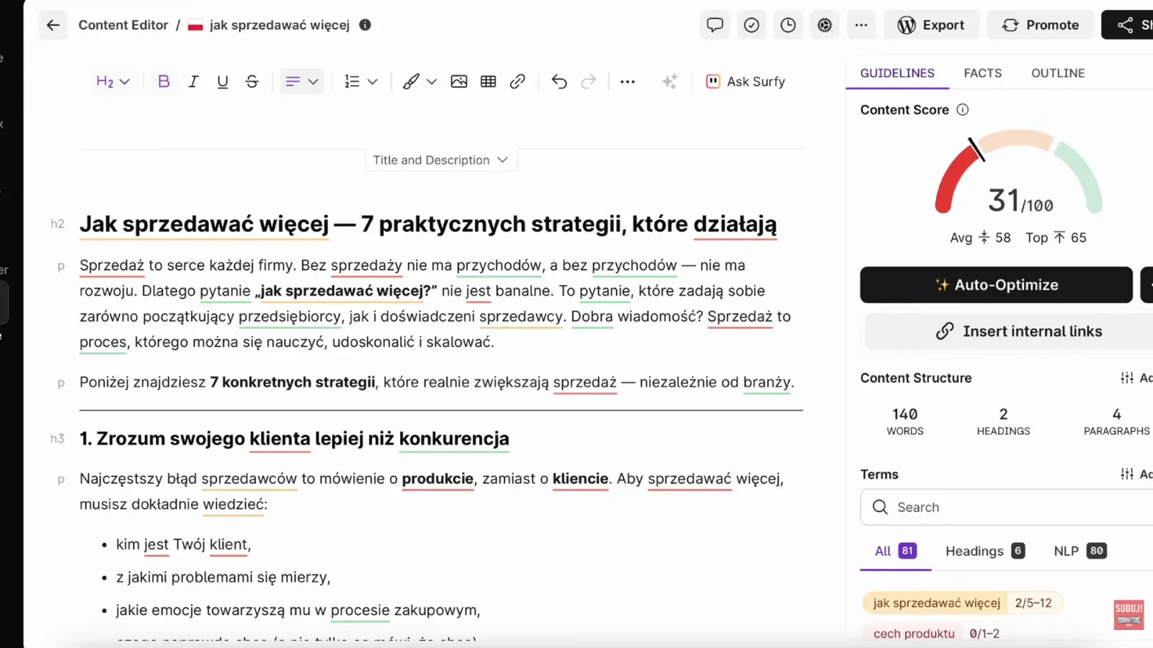Viewport: 1153px width, 648px height.
Task: Open document info icon next to title
Action: 365,25
